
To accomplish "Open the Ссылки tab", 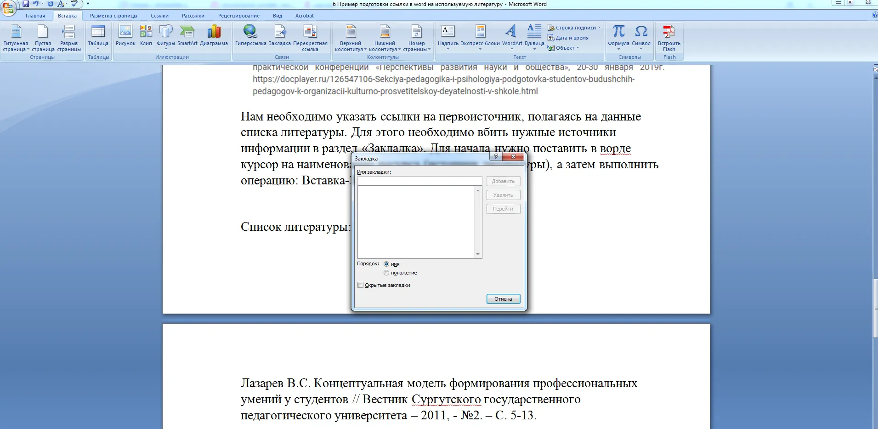I will coord(159,16).
